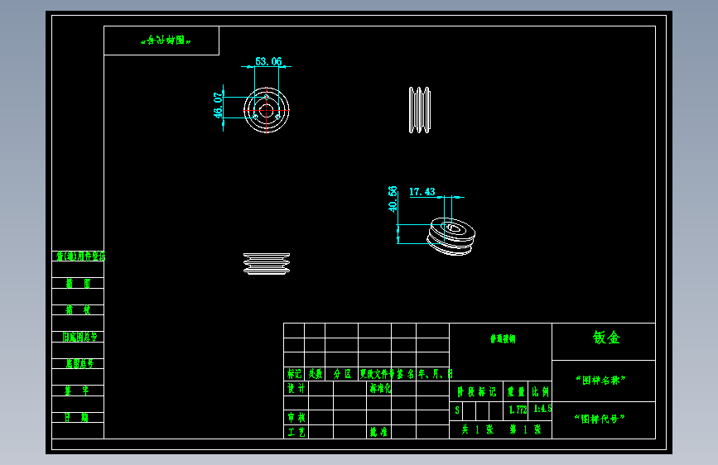Click the 重量 header cell
Screen dimensions: 718x465
(516, 391)
